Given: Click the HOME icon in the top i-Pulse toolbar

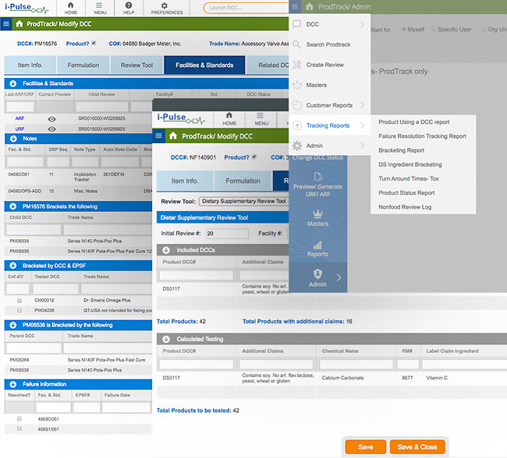Looking at the screenshot, I should click(x=70, y=5).
